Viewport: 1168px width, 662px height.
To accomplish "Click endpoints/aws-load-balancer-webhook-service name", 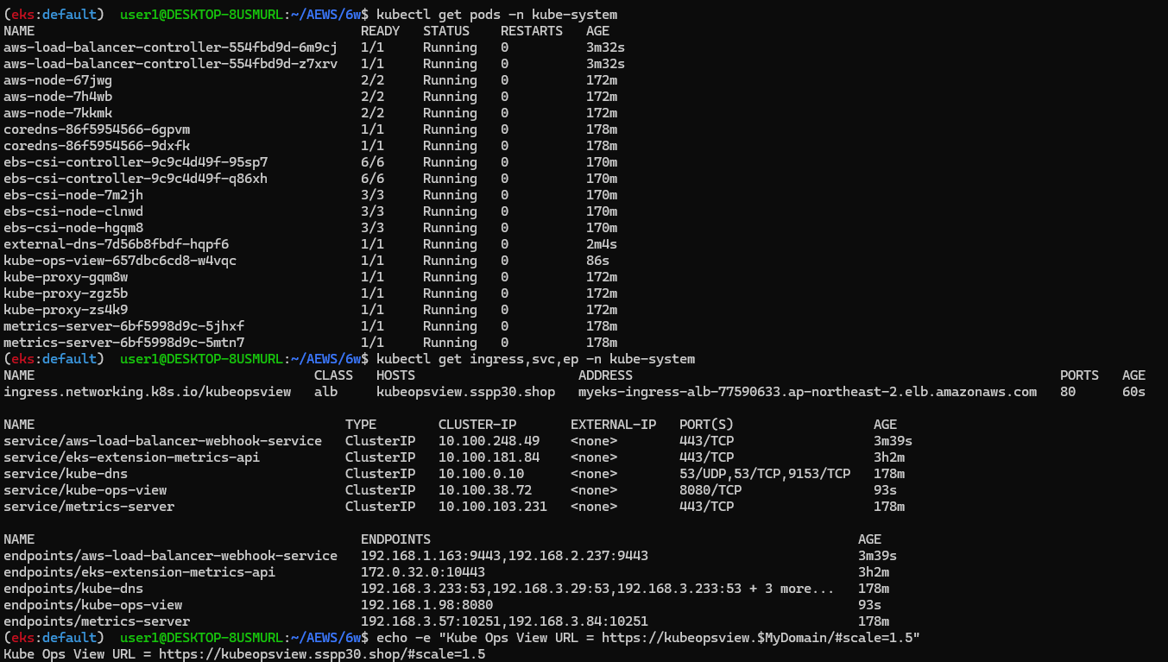I will [x=171, y=556].
